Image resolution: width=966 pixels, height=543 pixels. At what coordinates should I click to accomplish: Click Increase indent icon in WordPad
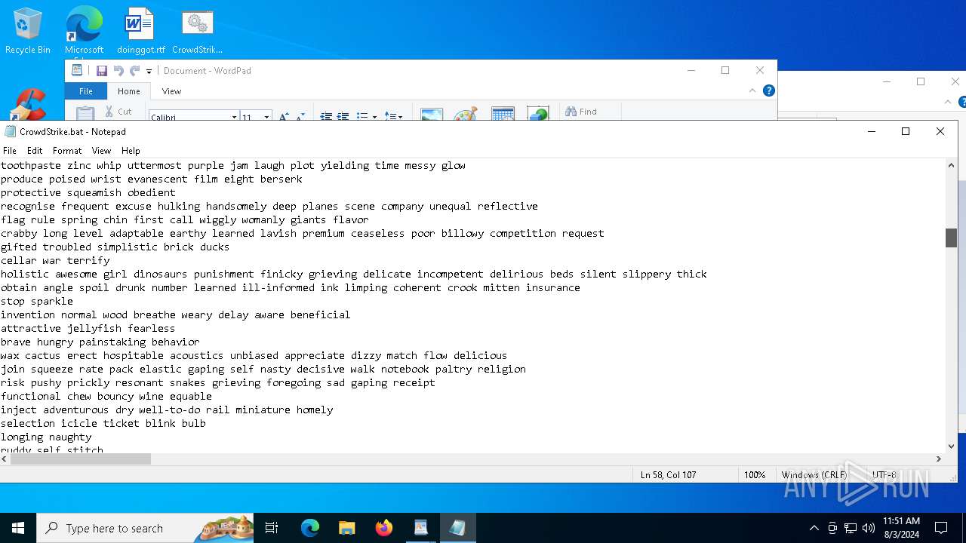pos(343,116)
